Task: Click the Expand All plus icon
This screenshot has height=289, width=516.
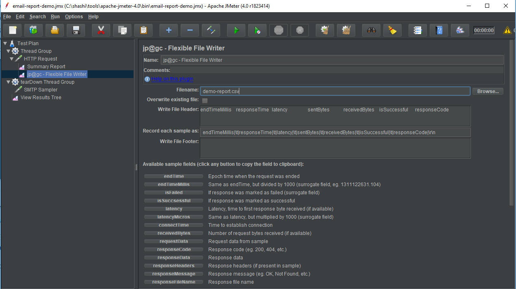Action: tap(168, 30)
